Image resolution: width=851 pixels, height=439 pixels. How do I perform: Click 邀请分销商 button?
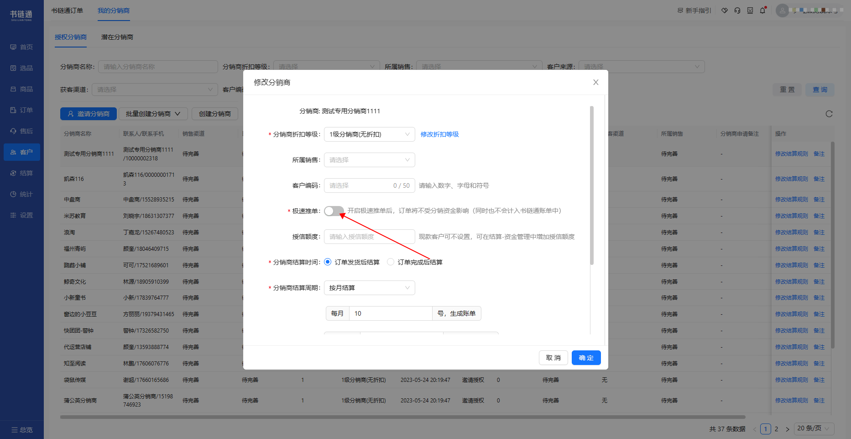tap(89, 114)
